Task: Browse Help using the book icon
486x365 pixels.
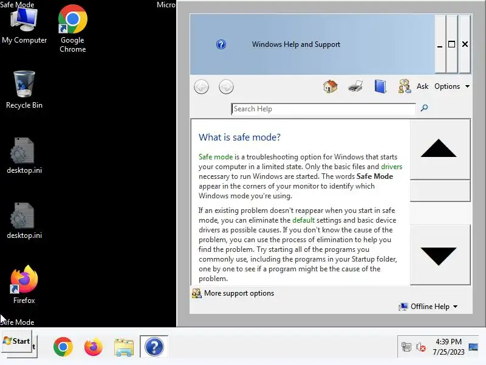Action: tap(380, 86)
